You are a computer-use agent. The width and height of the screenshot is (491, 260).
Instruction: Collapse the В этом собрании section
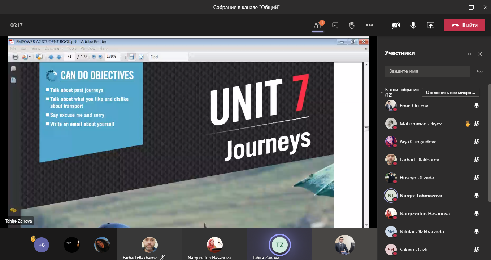click(382, 93)
